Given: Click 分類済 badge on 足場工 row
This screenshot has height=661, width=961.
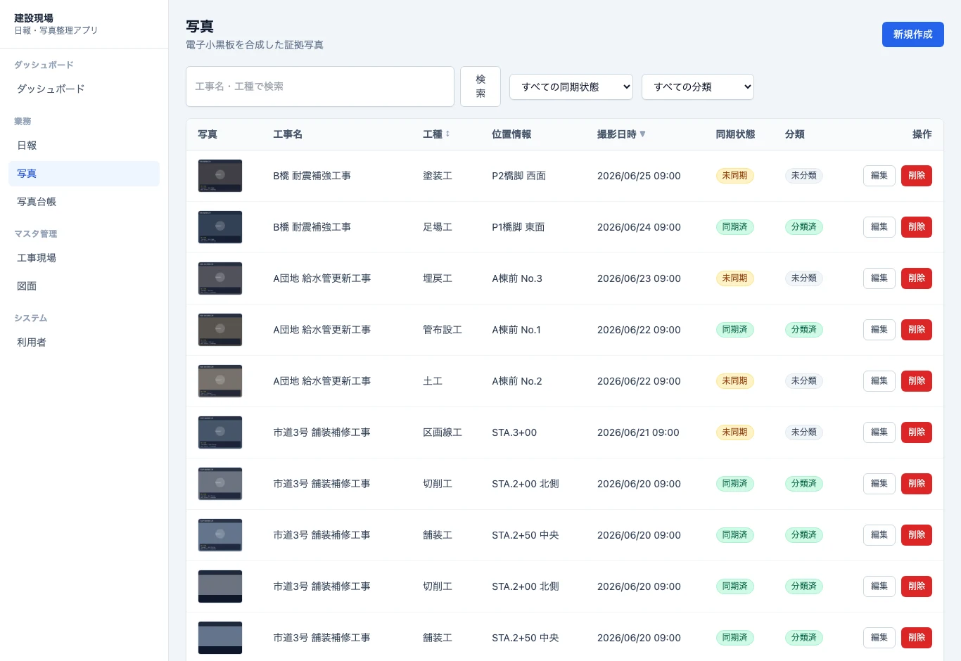Looking at the screenshot, I should [x=803, y=227].
